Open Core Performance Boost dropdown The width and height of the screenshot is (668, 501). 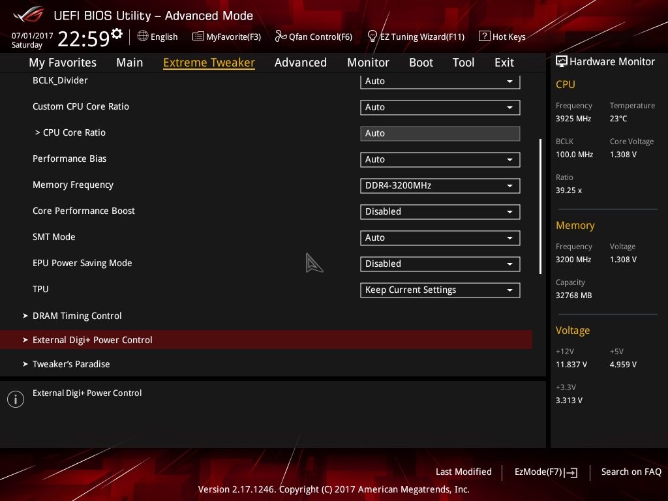pos(440,212)
